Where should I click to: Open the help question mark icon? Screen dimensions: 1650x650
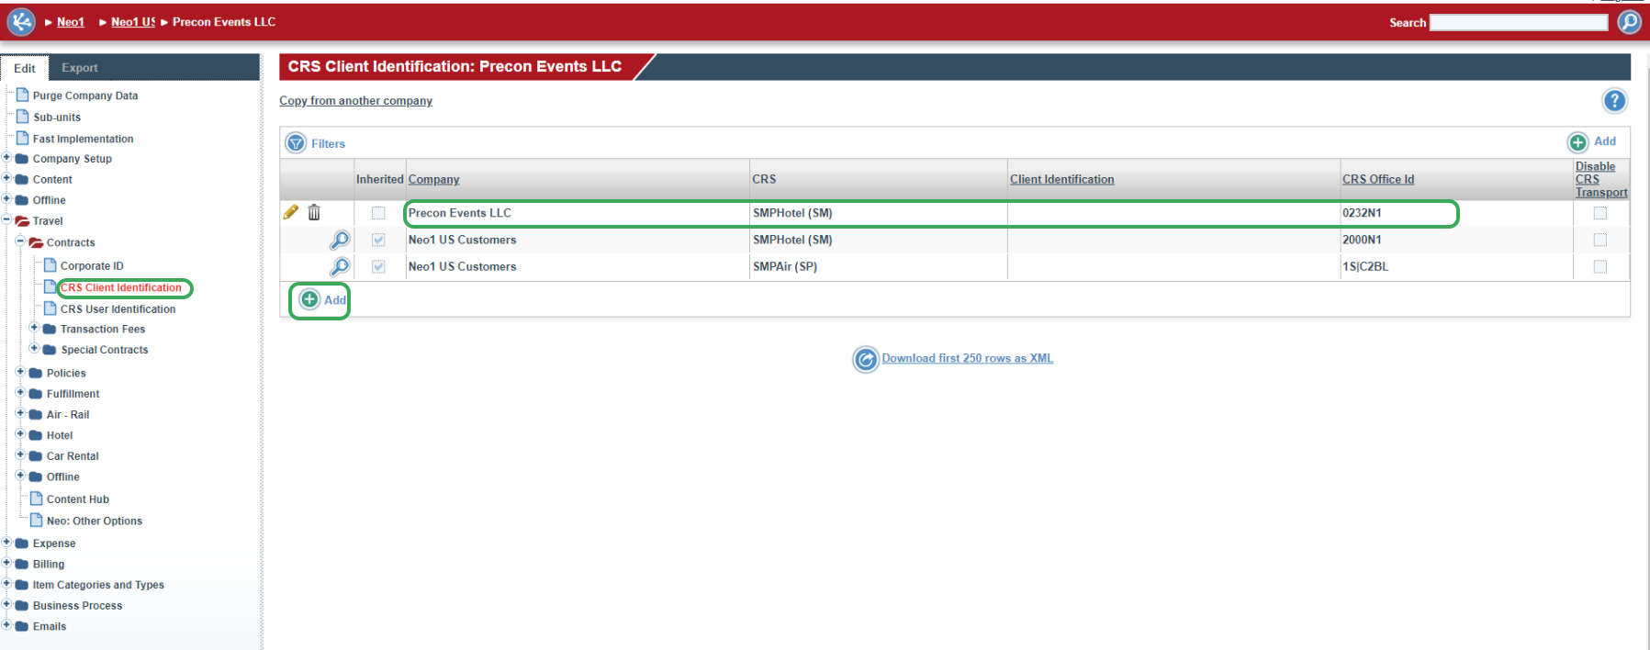(1614, 101)
